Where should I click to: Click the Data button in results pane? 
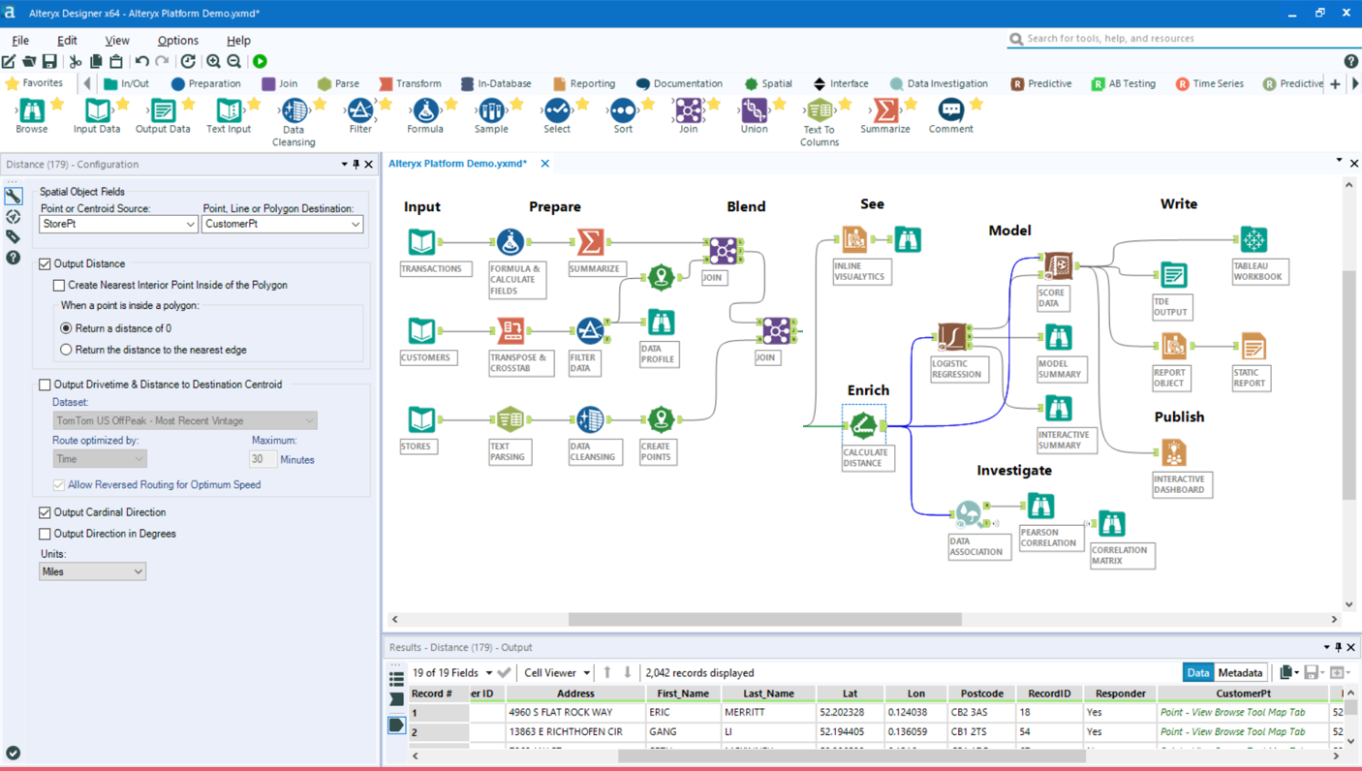(1197, 672)
